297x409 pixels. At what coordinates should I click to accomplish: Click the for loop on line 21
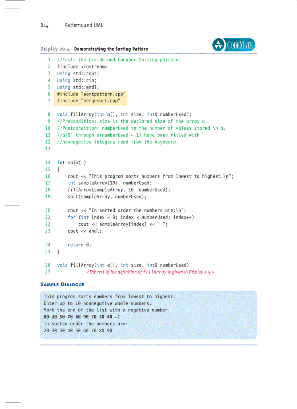131,217
